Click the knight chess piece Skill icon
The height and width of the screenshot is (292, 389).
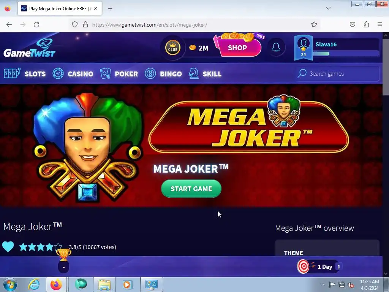pos(194,73)
